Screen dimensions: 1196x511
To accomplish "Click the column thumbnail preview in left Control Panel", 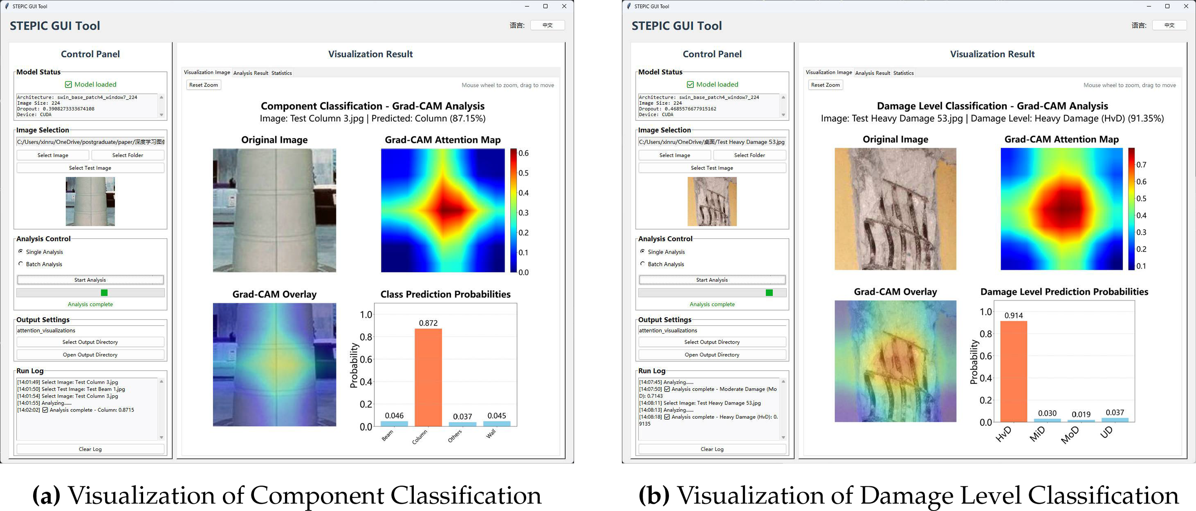I will pyautogui.click(x=90, y=201).
